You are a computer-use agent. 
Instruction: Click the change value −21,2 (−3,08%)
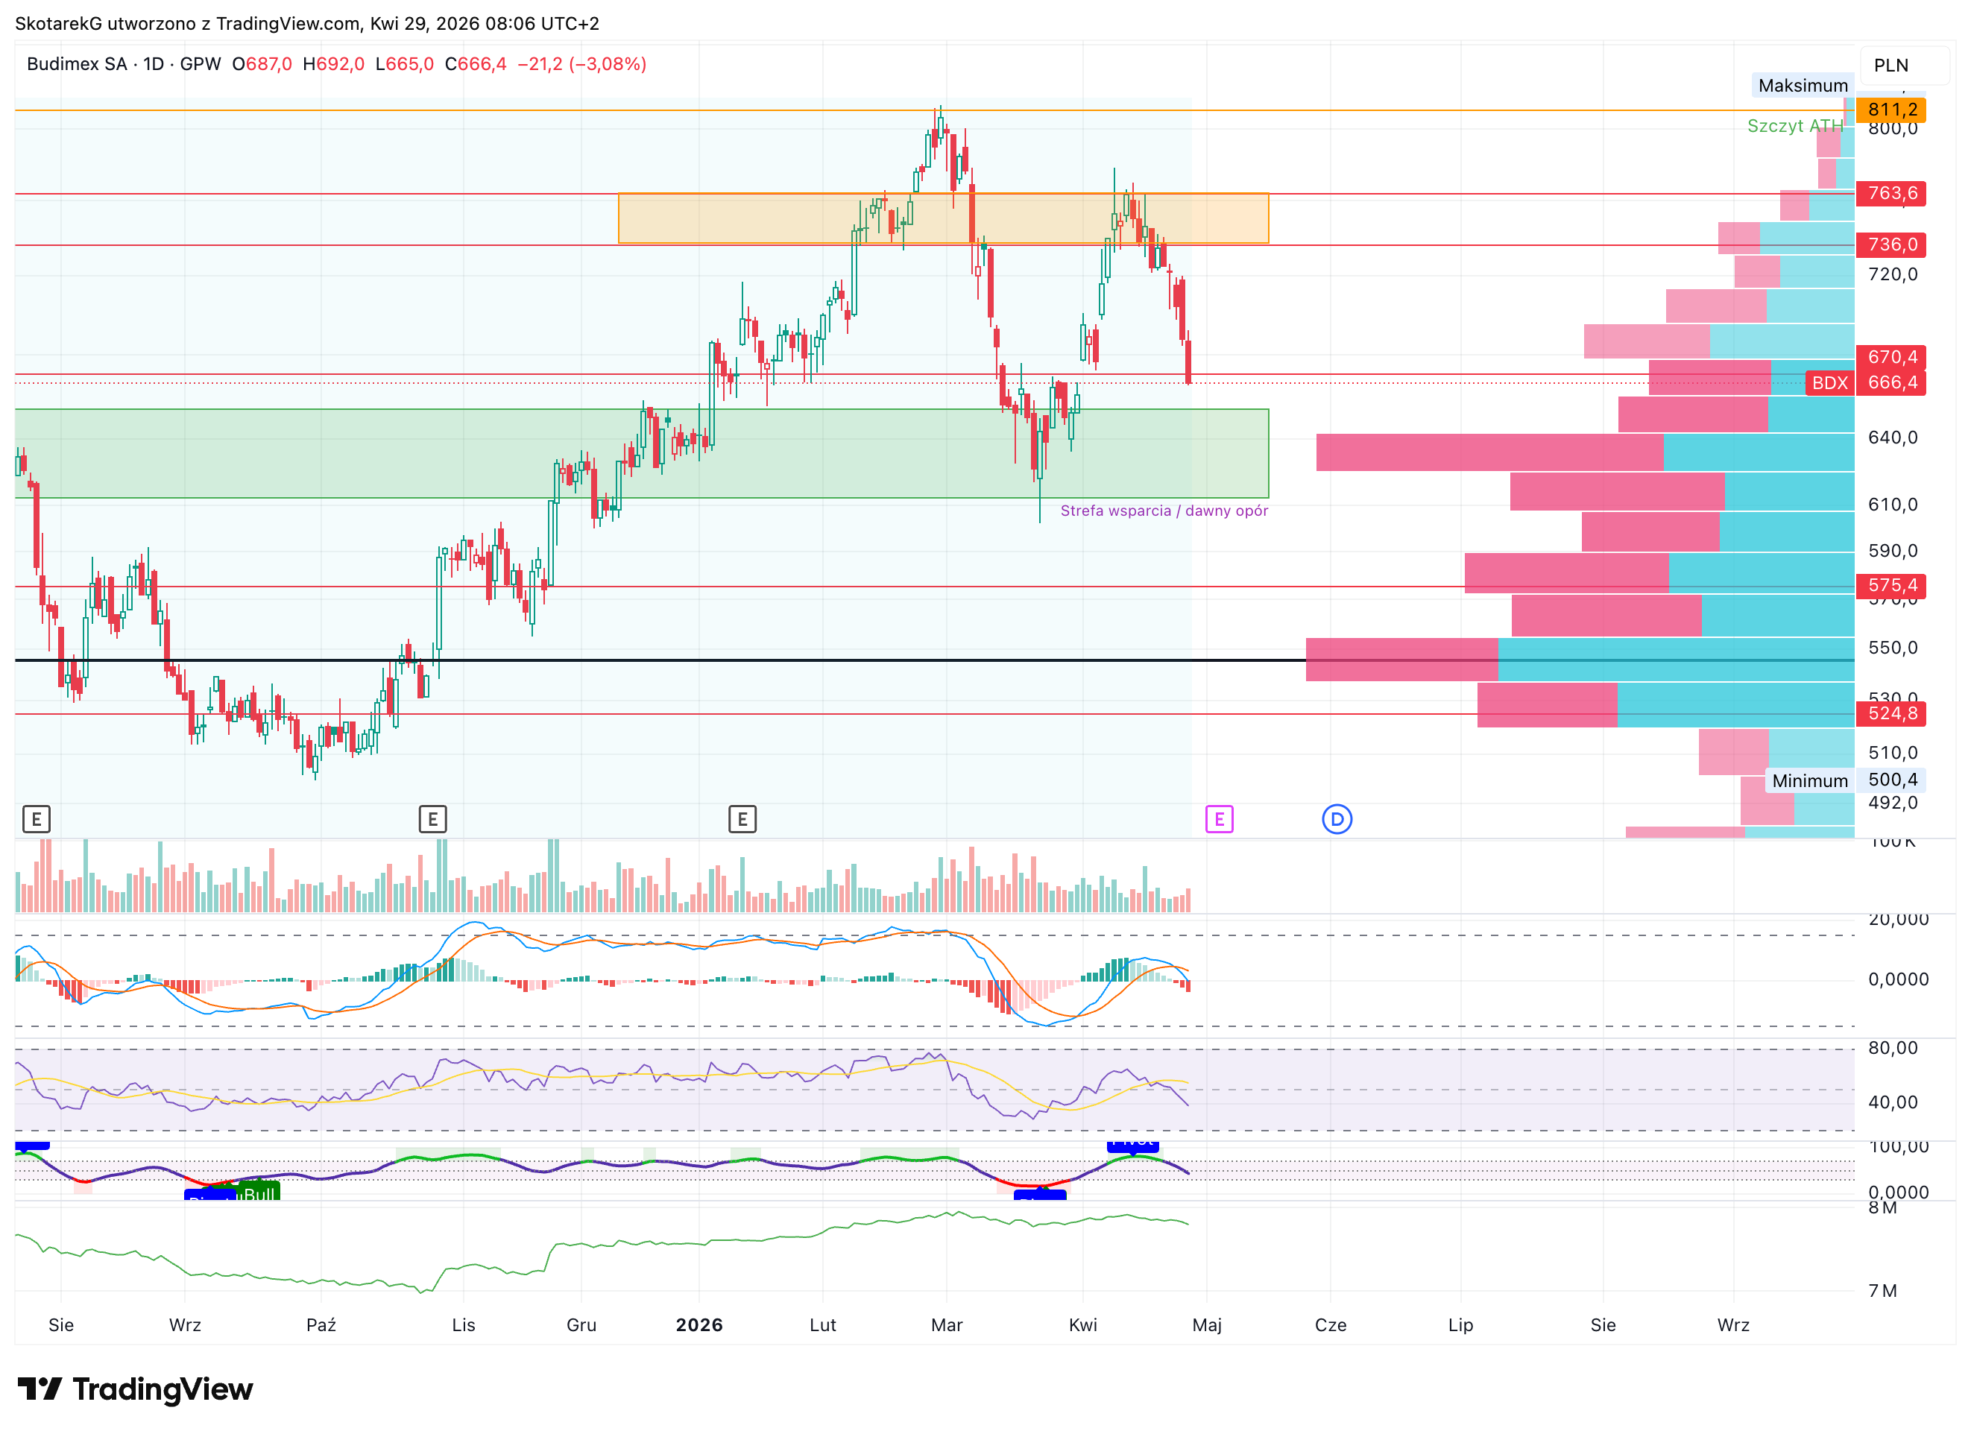[581, 64]
